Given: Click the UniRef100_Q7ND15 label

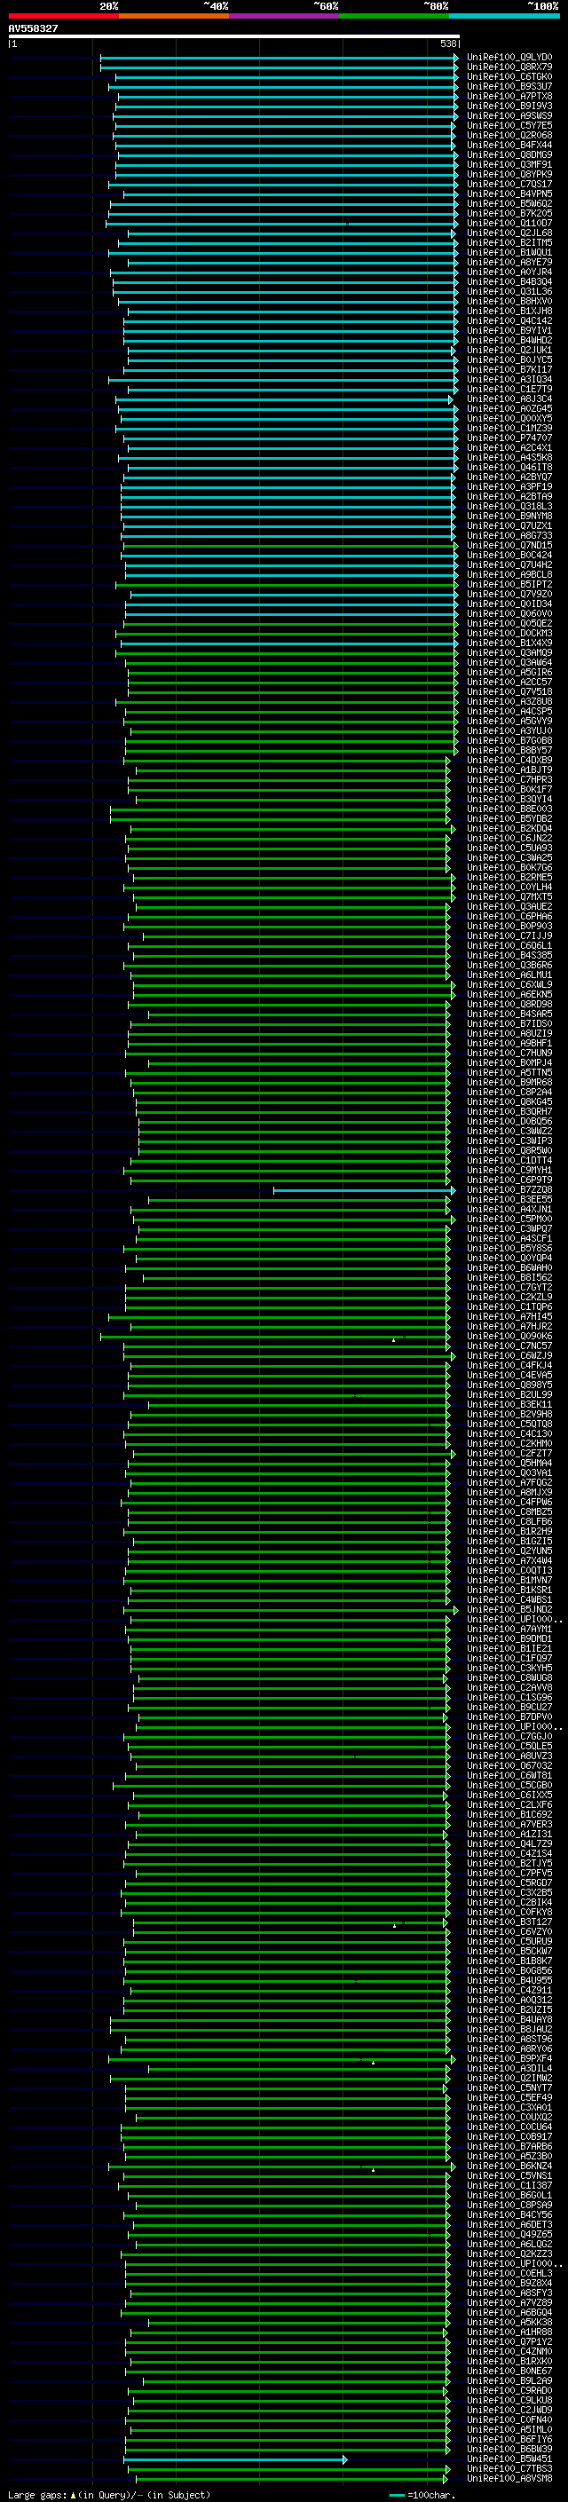Looking at the screenshot, I should pyautogui.click(x=509, y=545).
